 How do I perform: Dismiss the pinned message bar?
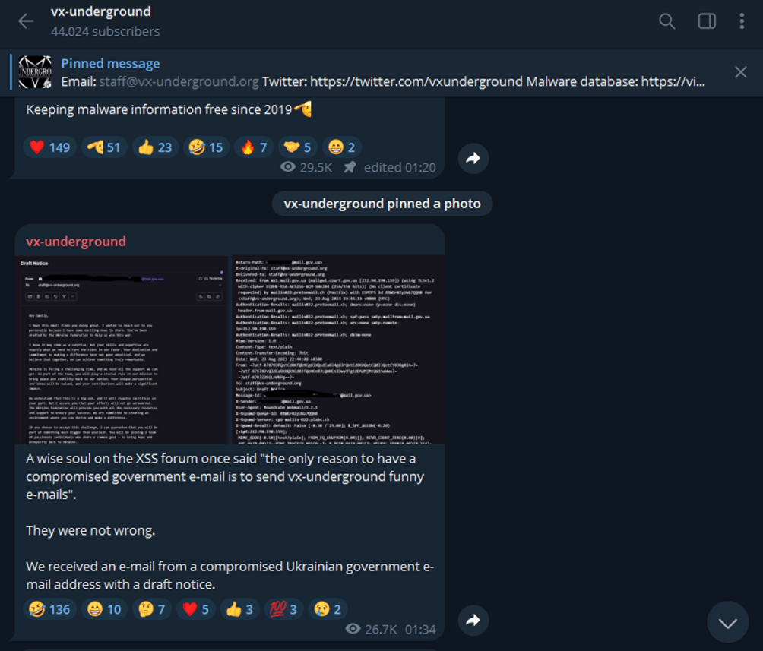coord(741,72)
